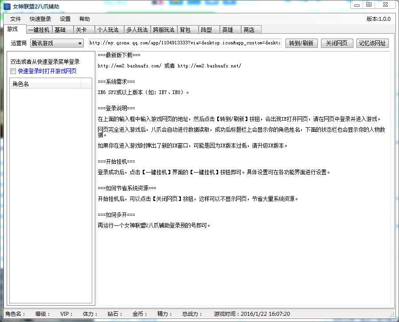Open the 背包 tab

(185, 30)
